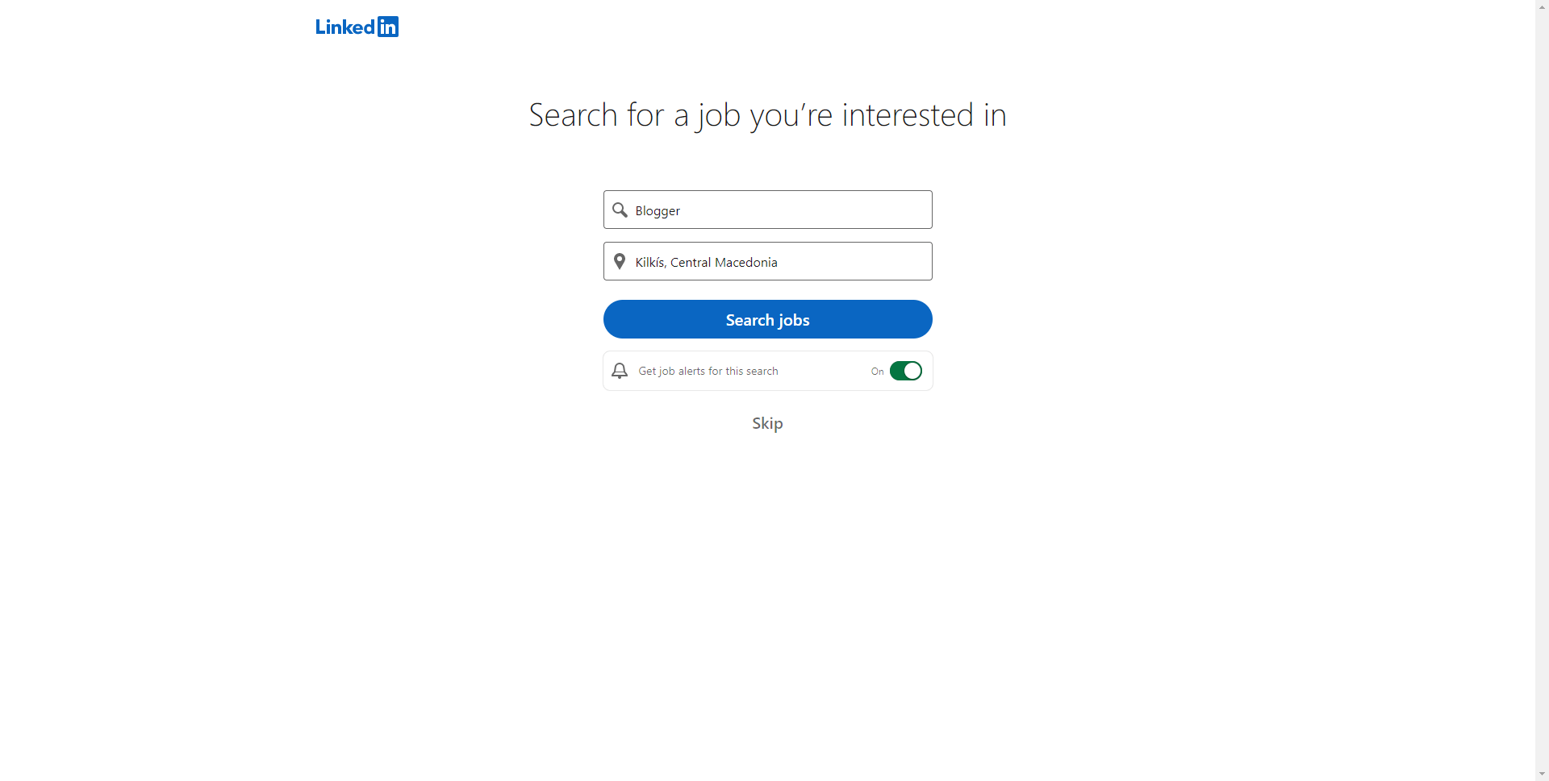Click the 'Search for a job' heading
Viewport: 1549px width, 781px height.
767,114
